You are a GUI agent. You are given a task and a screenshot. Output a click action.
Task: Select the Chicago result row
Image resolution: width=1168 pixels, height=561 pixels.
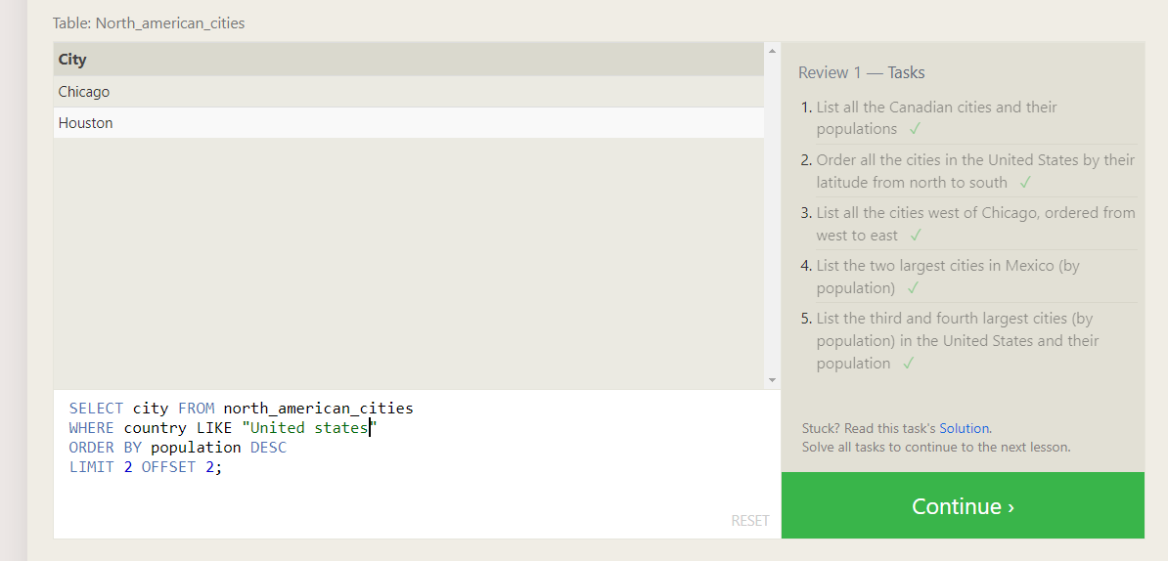click(x=84, y=92)
